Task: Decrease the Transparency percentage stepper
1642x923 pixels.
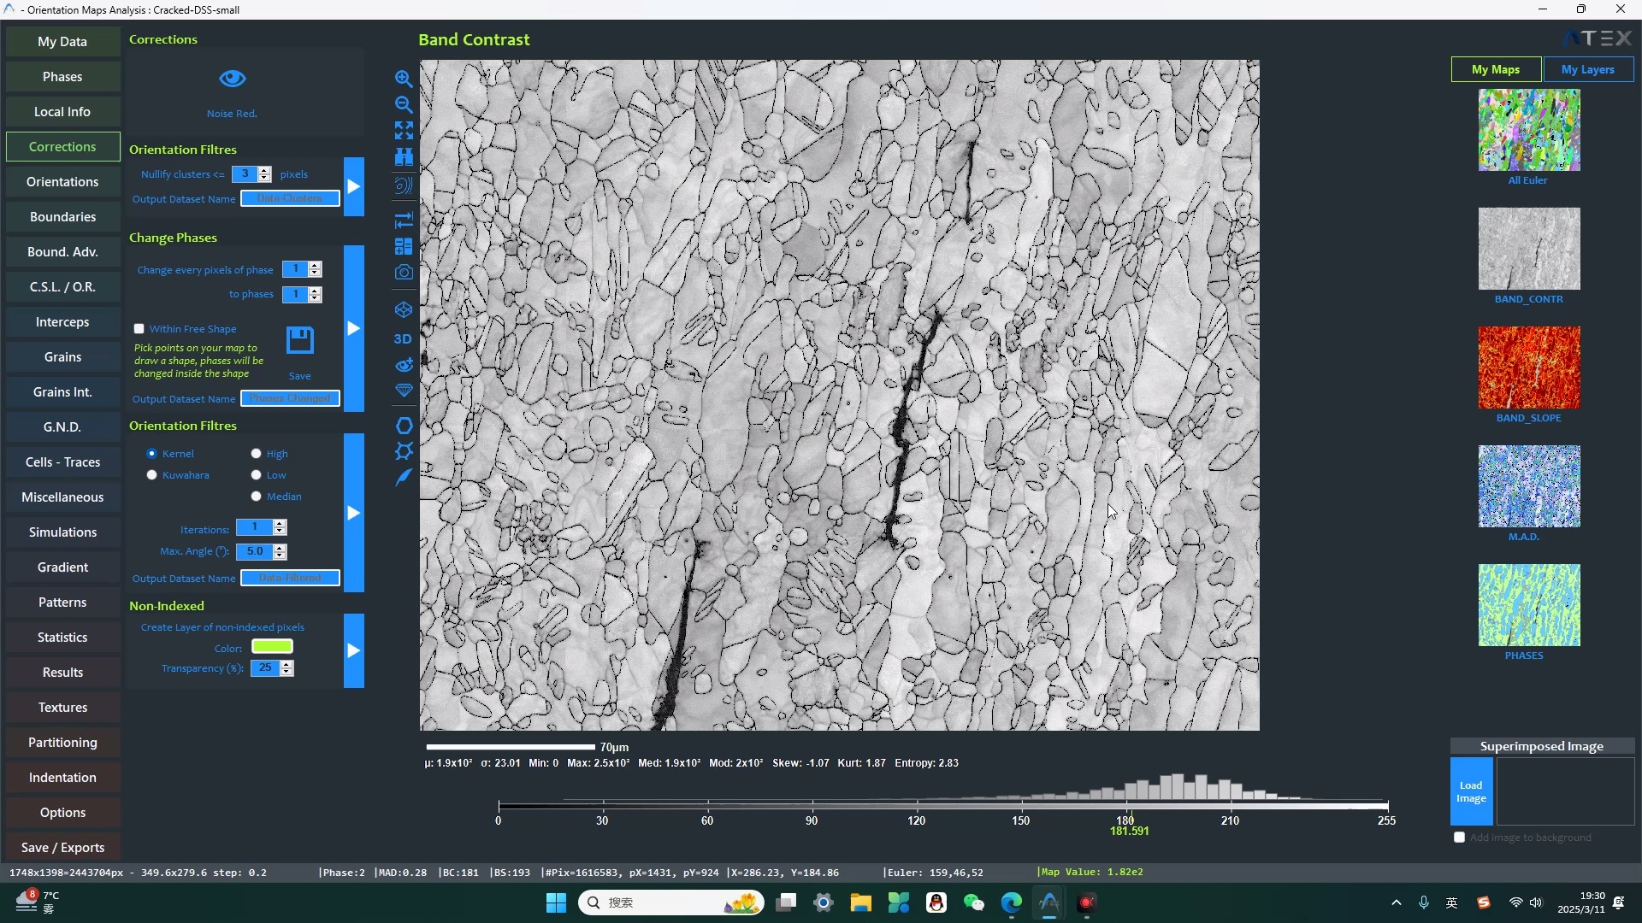Action: [x=287, y=673]
